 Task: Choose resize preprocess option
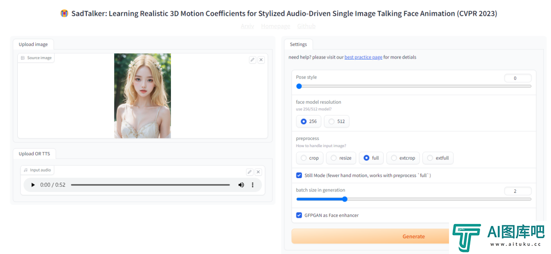click(341, 158)
